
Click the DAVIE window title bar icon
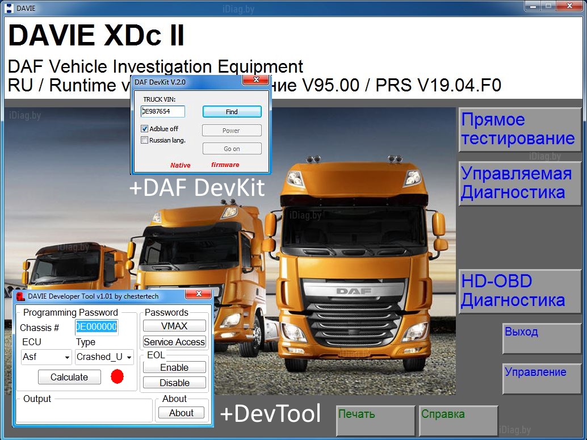[x=9, y=9]
